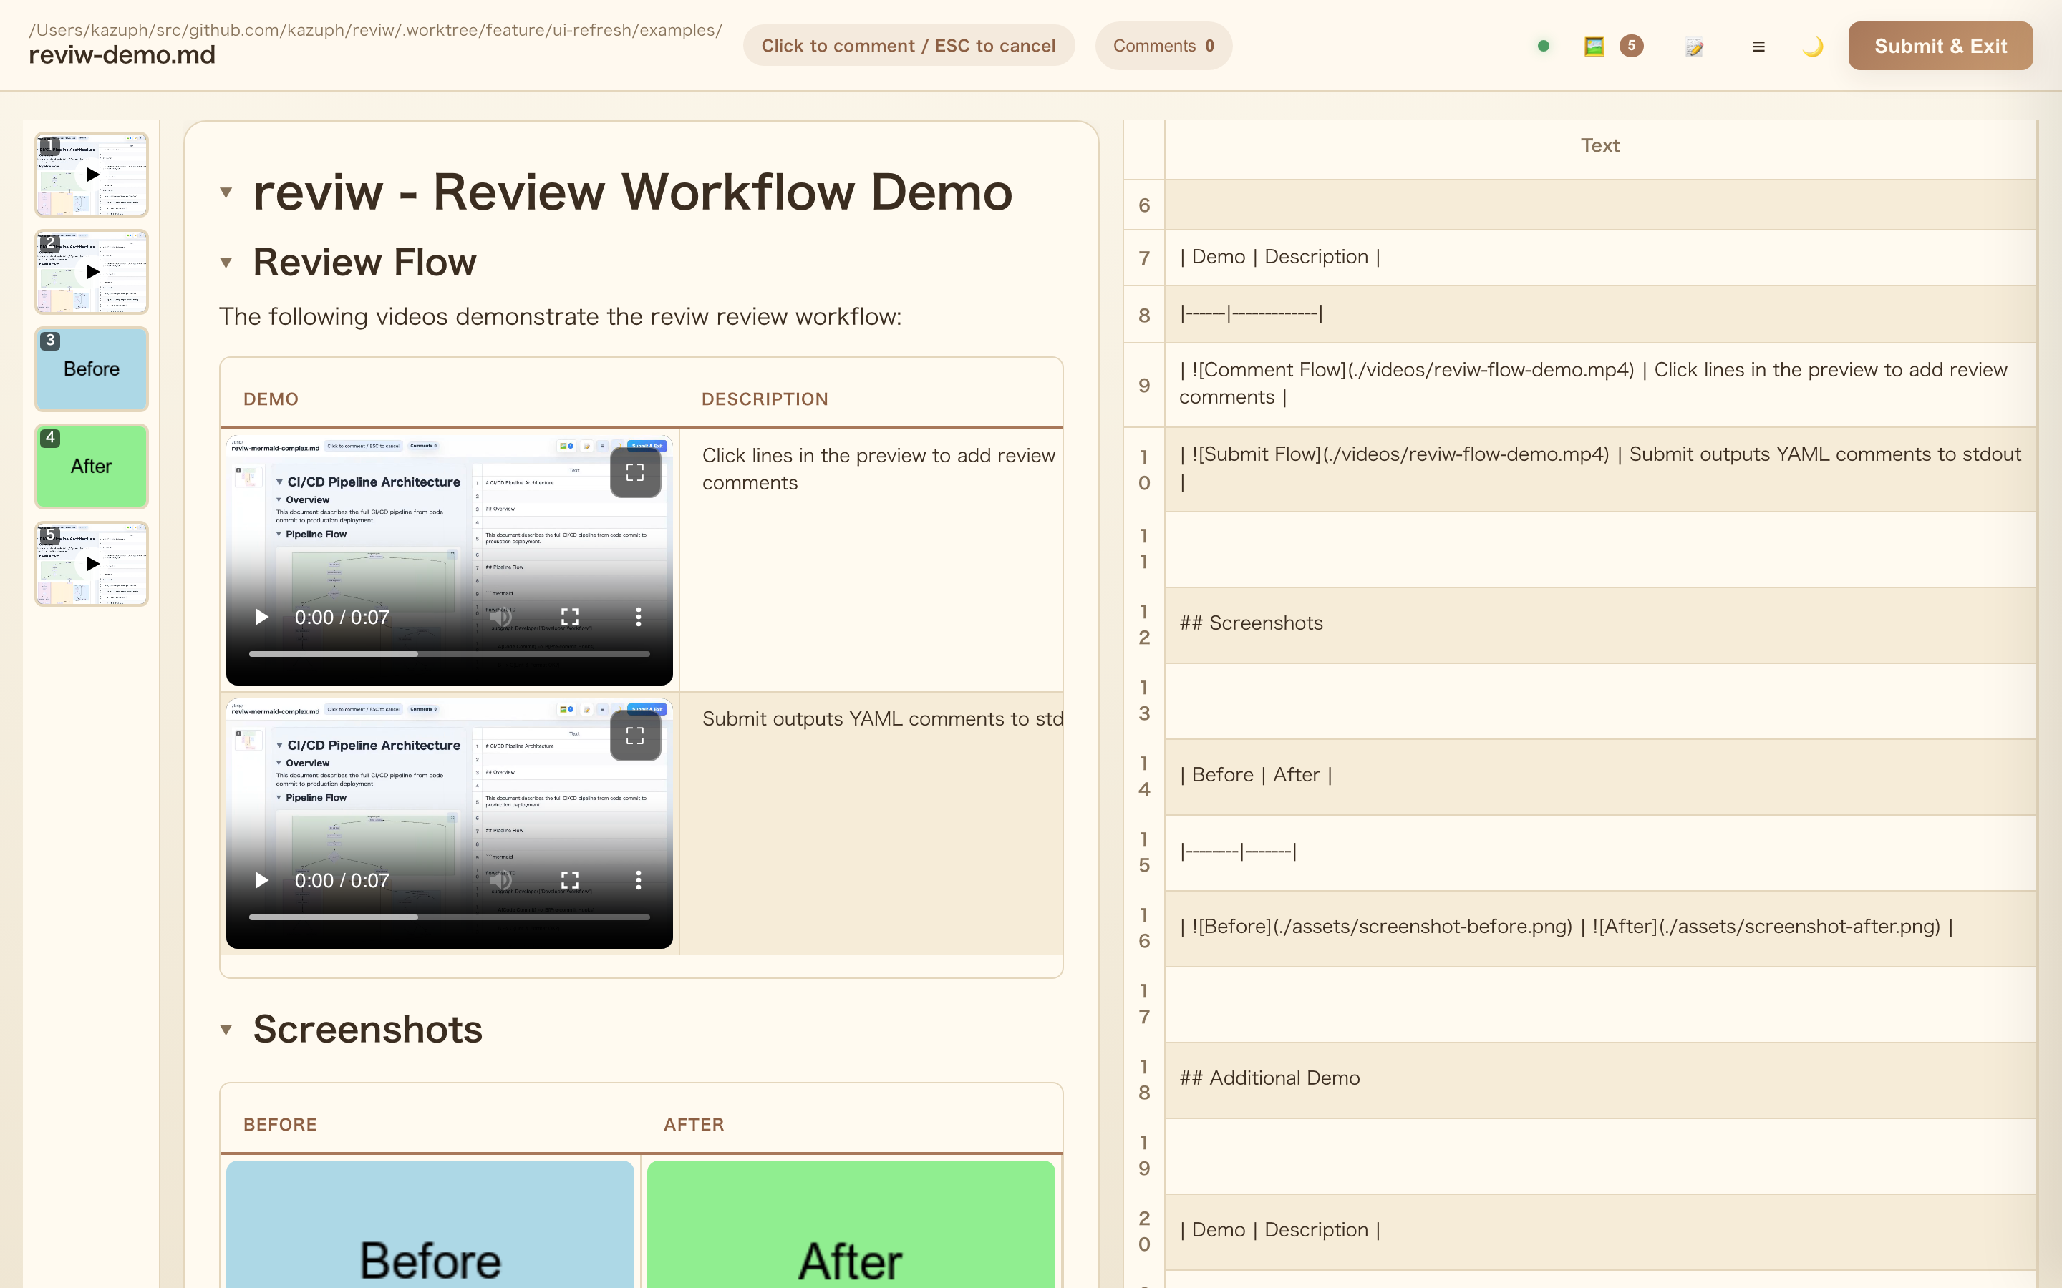Click source line 15 separator row

pyautogui.click(x=1600, y=852)
